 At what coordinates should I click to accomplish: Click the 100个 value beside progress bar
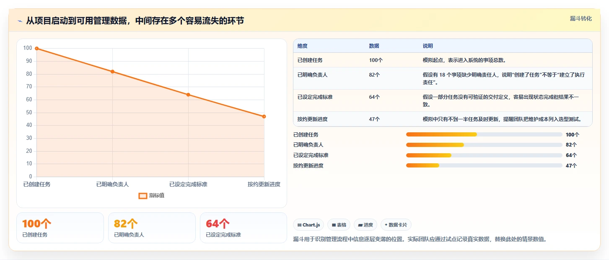[x=573, y=135]
